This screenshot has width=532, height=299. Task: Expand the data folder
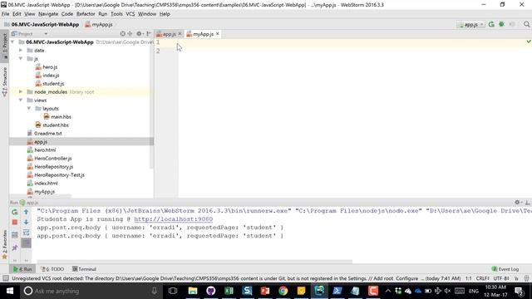(21, 50)
